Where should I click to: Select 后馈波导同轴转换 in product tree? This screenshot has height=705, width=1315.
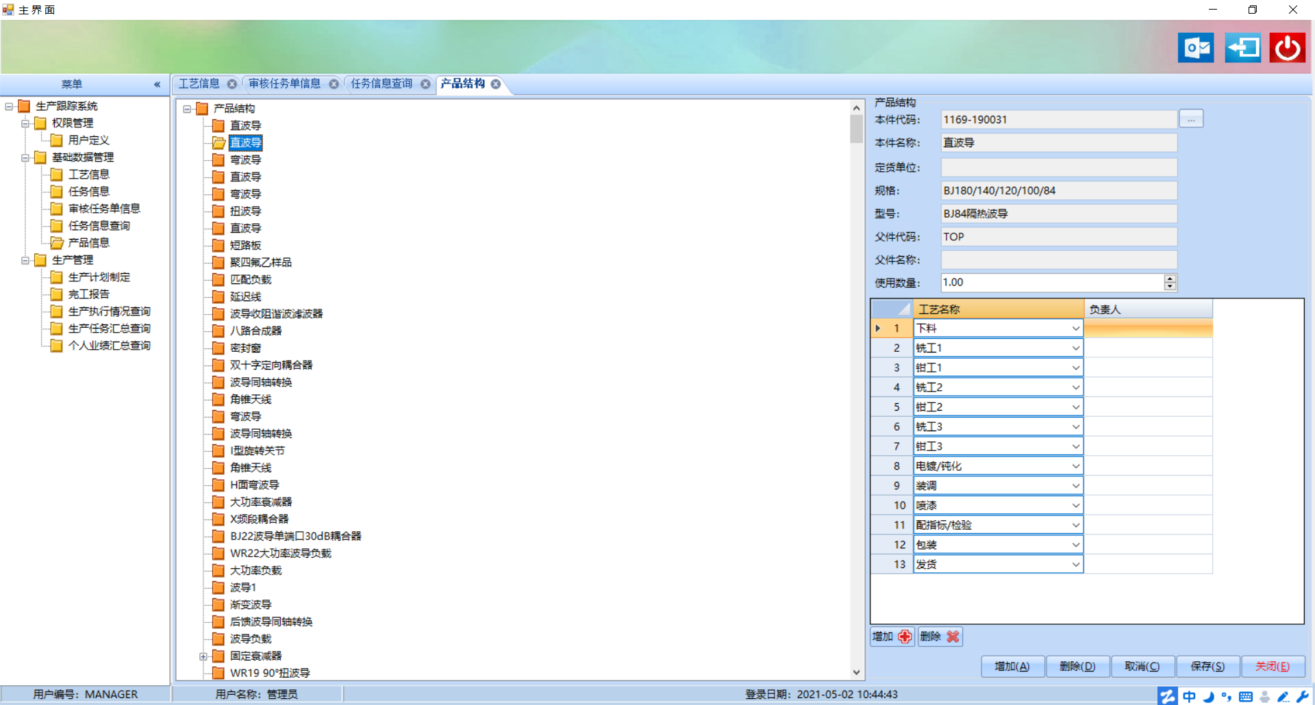271,621
